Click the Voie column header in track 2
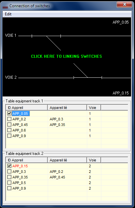Image resolution: width=135 pixels, height=208 pixels. (x=94, y=160)
